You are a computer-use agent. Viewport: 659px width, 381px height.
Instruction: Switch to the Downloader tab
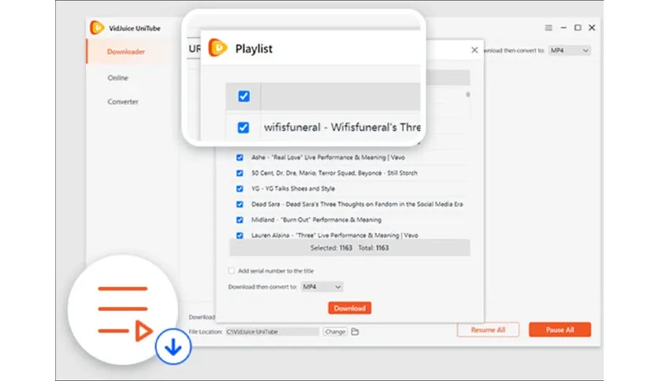tap(125, 52)
